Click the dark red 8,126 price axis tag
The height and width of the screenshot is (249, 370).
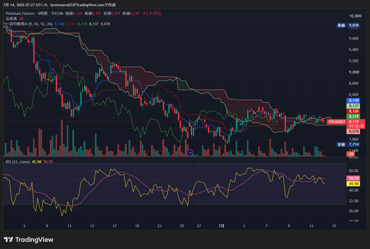354,111
